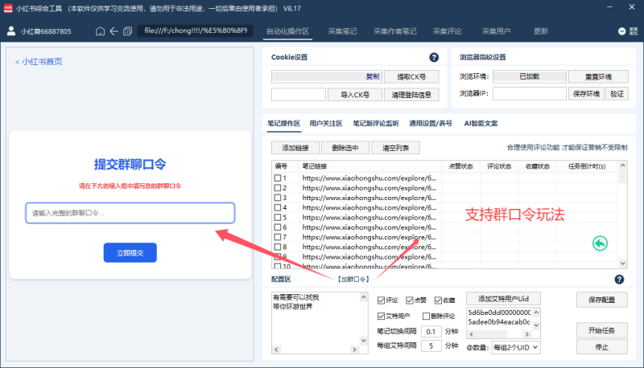Click the 保存环境 button
Image resolution: width=644 pixels, height=368 pixels.
pyautogui.click(x=586, y=94)
